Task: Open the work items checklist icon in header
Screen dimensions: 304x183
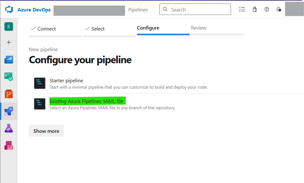Action: (x=242, y=9)
